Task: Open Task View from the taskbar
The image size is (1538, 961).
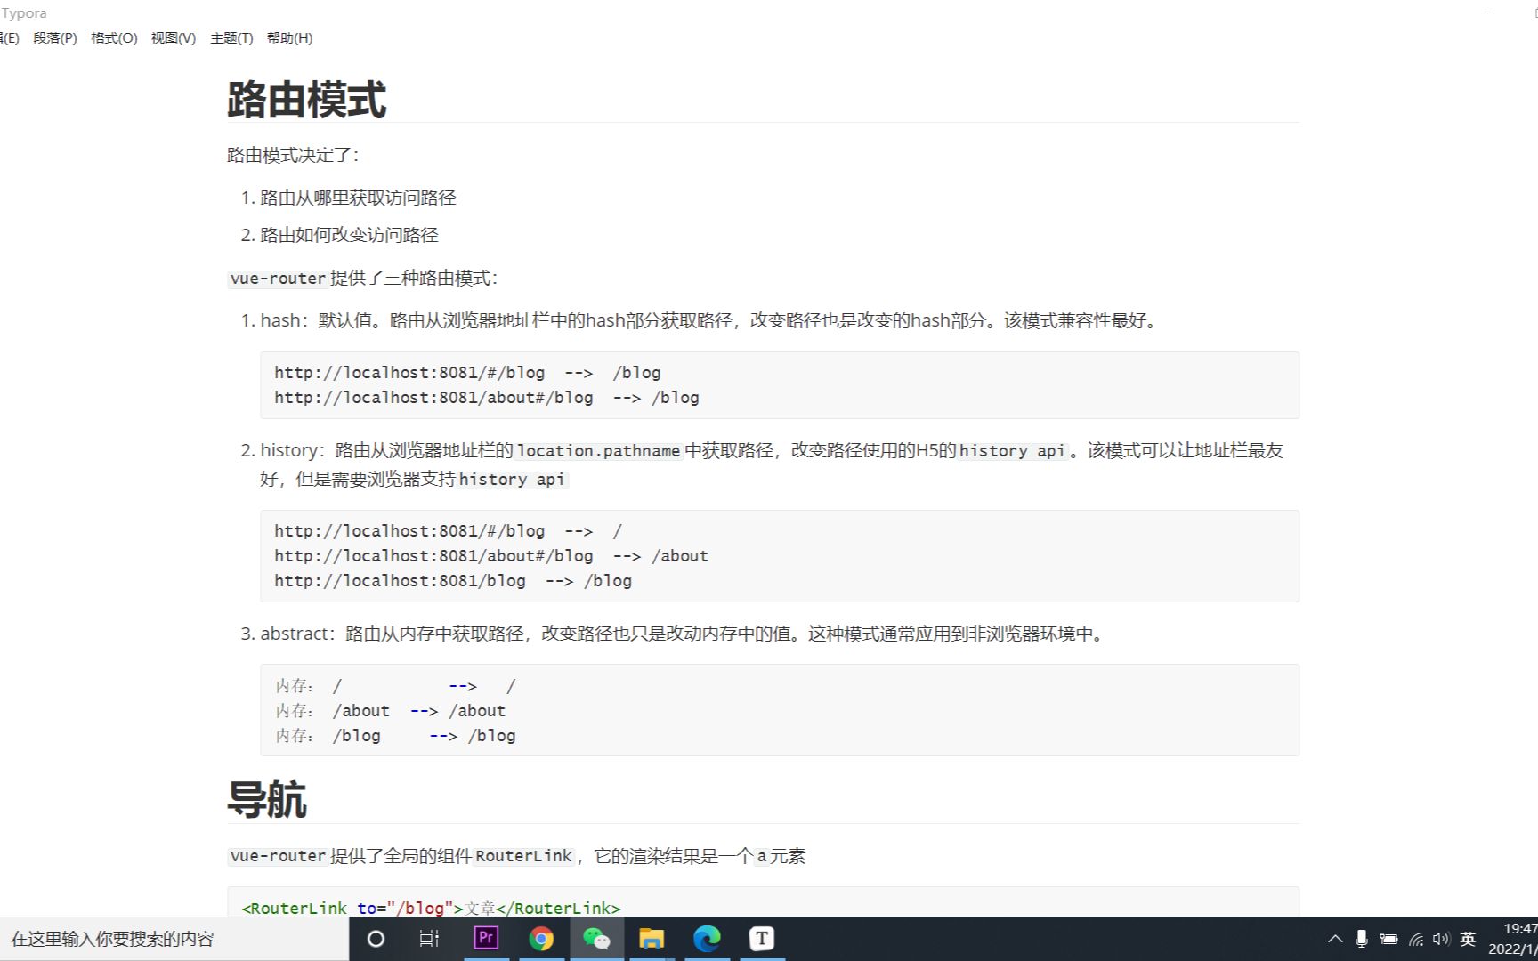Action: click(430, 939)
